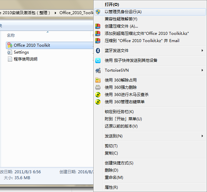
Task: Click the sort arrow above 名称 column
Action: coord(48,32)
